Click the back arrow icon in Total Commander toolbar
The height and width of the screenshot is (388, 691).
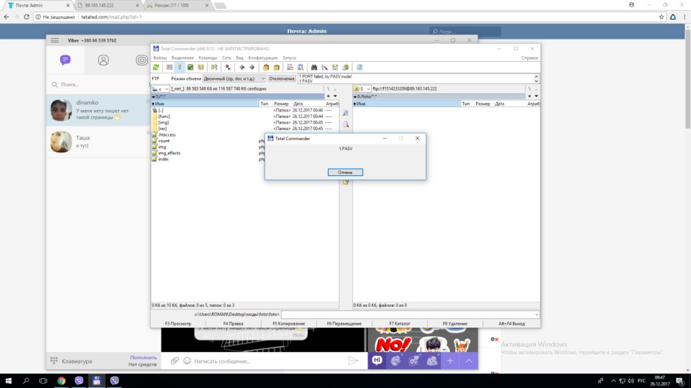(x=242, y=67)
